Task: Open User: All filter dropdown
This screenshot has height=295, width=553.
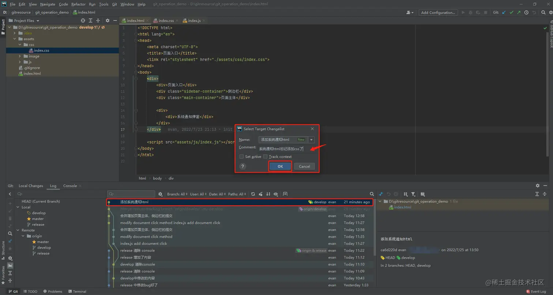Action: pyautogui.click(x=198, y=194)
